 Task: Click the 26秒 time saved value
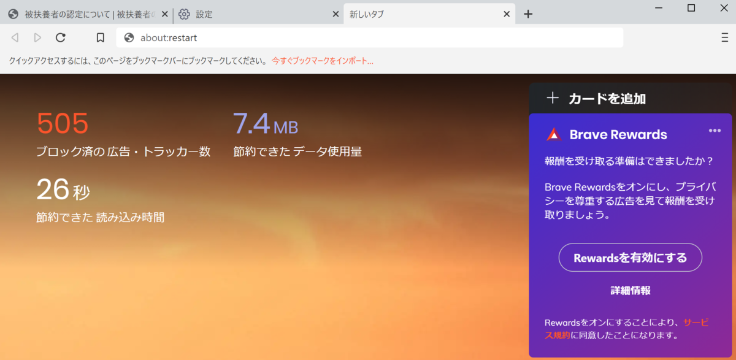point(63,190)
